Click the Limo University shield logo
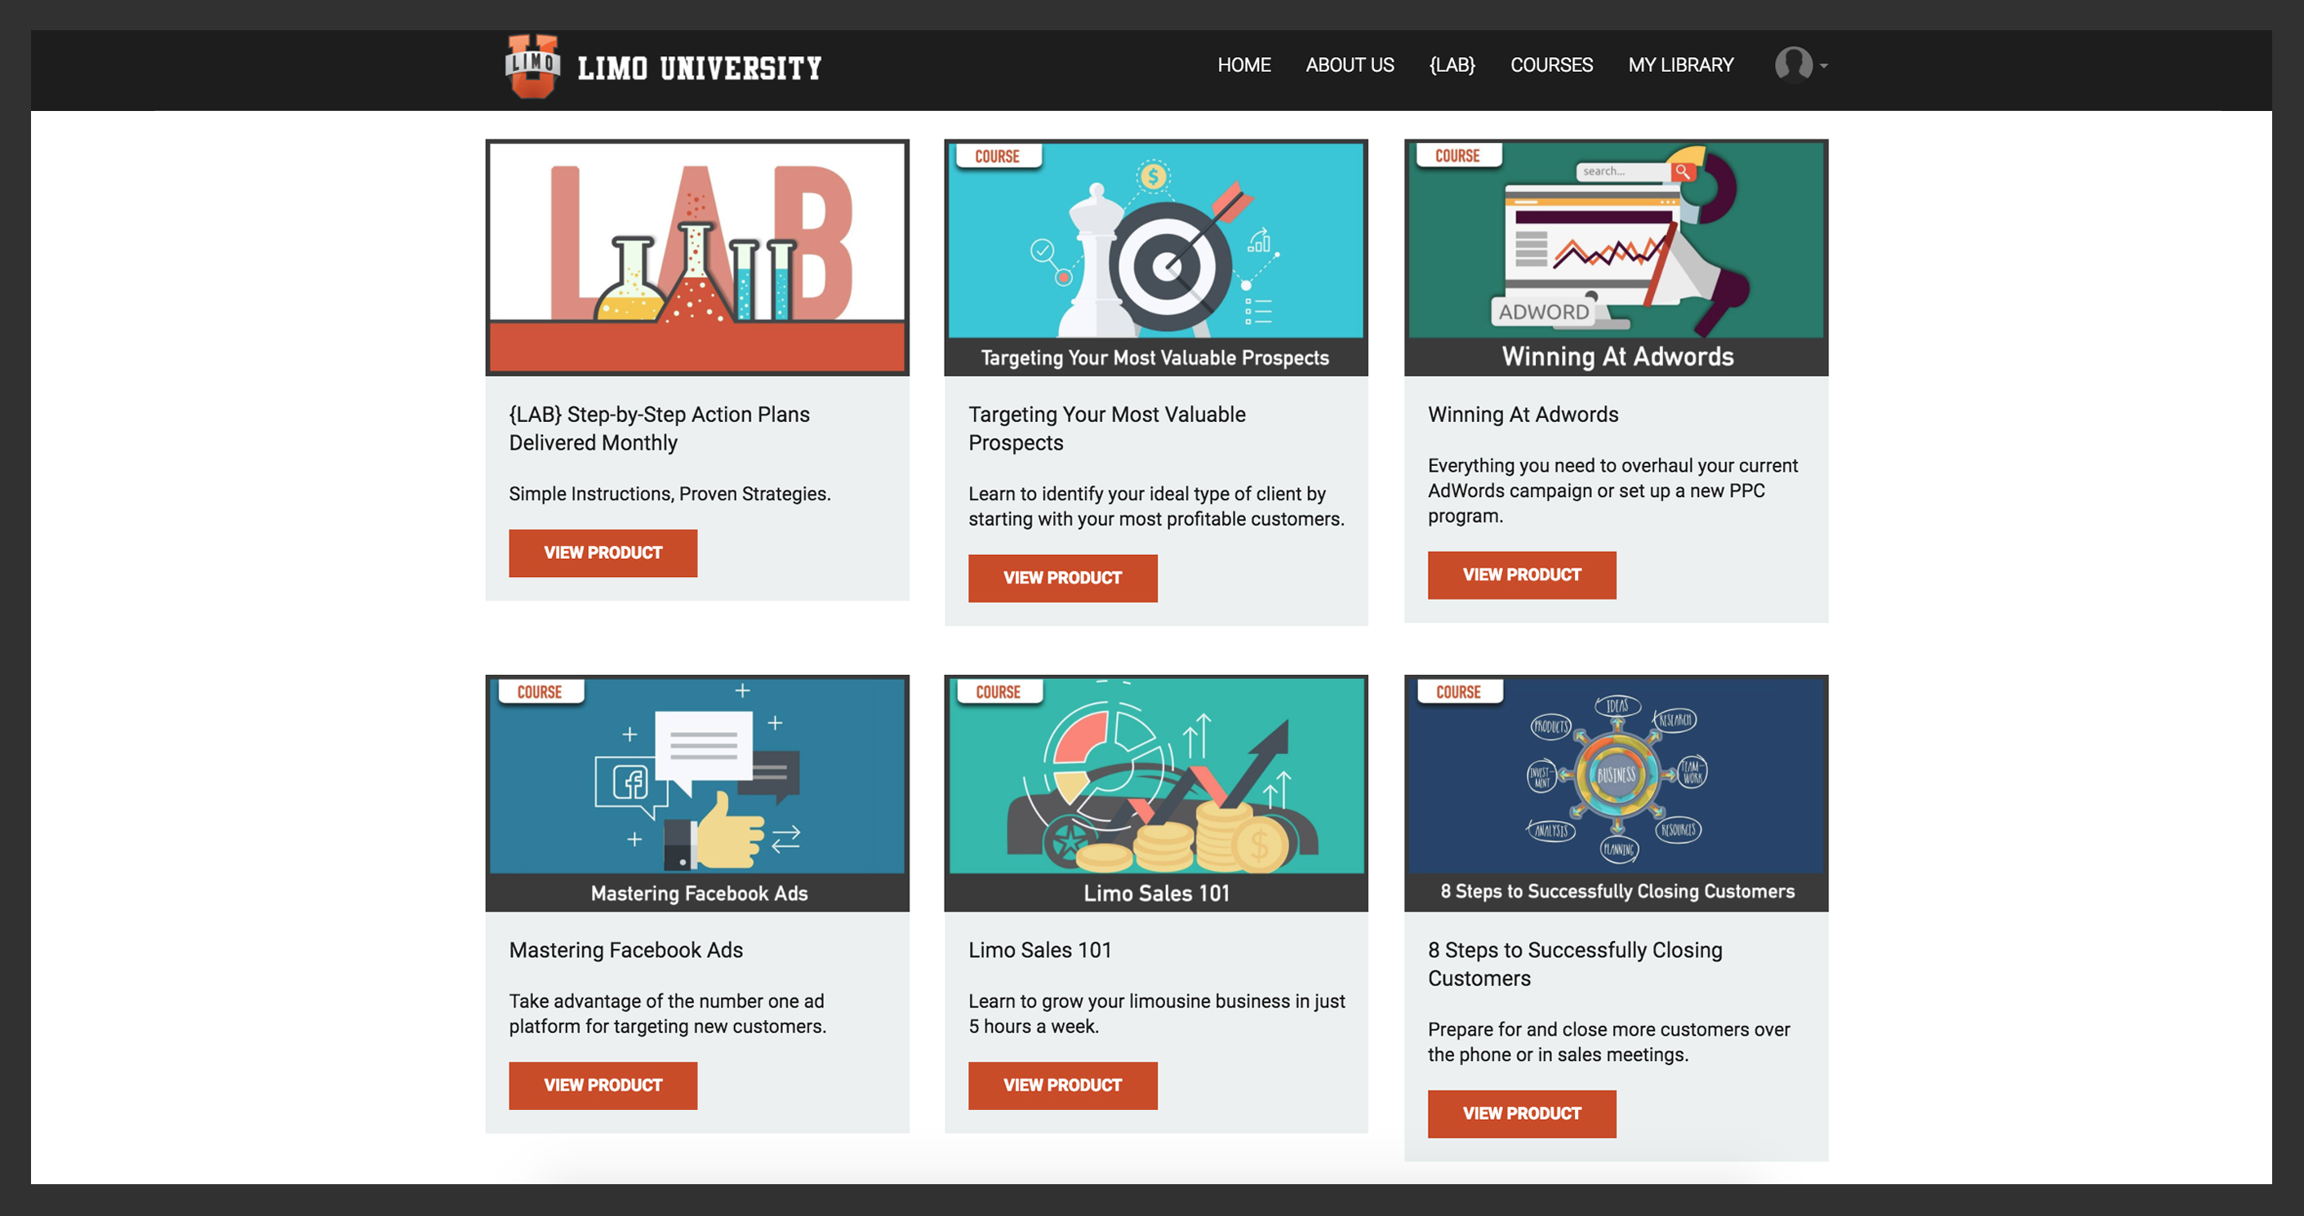The height and width of the screenshot is (1216, 2304). tap(532, 65)
